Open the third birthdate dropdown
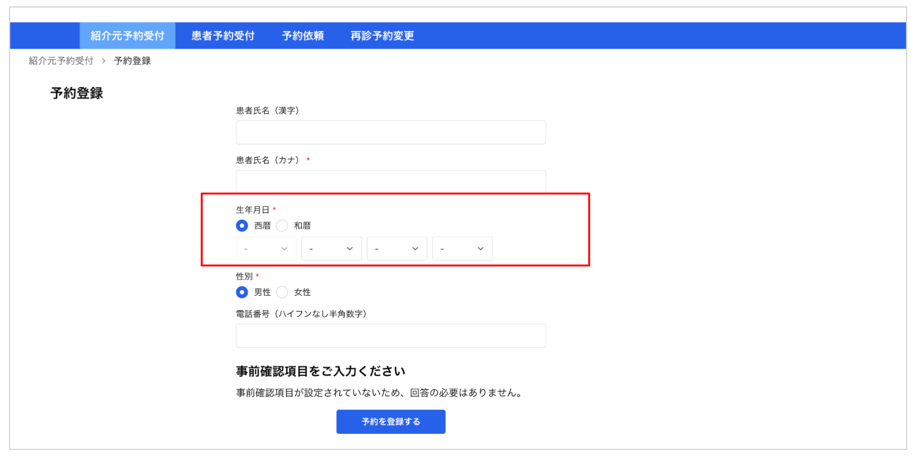Image resolution: width=918 pixels, height=471 pixels. click(397, 248)
